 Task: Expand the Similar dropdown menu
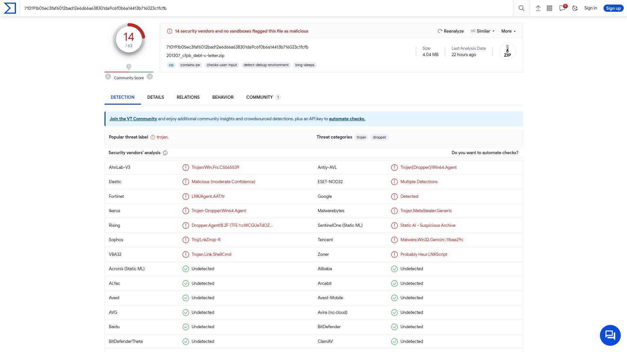coord(482,31)
